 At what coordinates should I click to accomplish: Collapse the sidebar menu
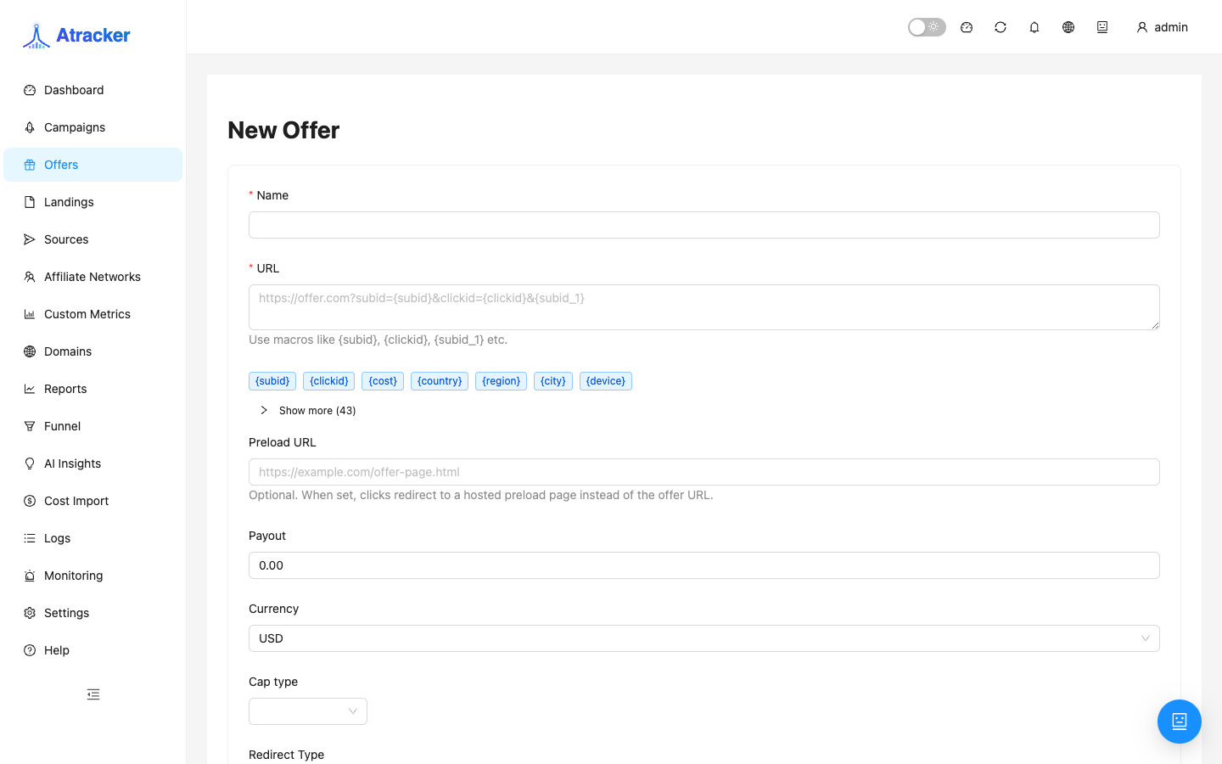pyautogui.click(x=93, y=694)
